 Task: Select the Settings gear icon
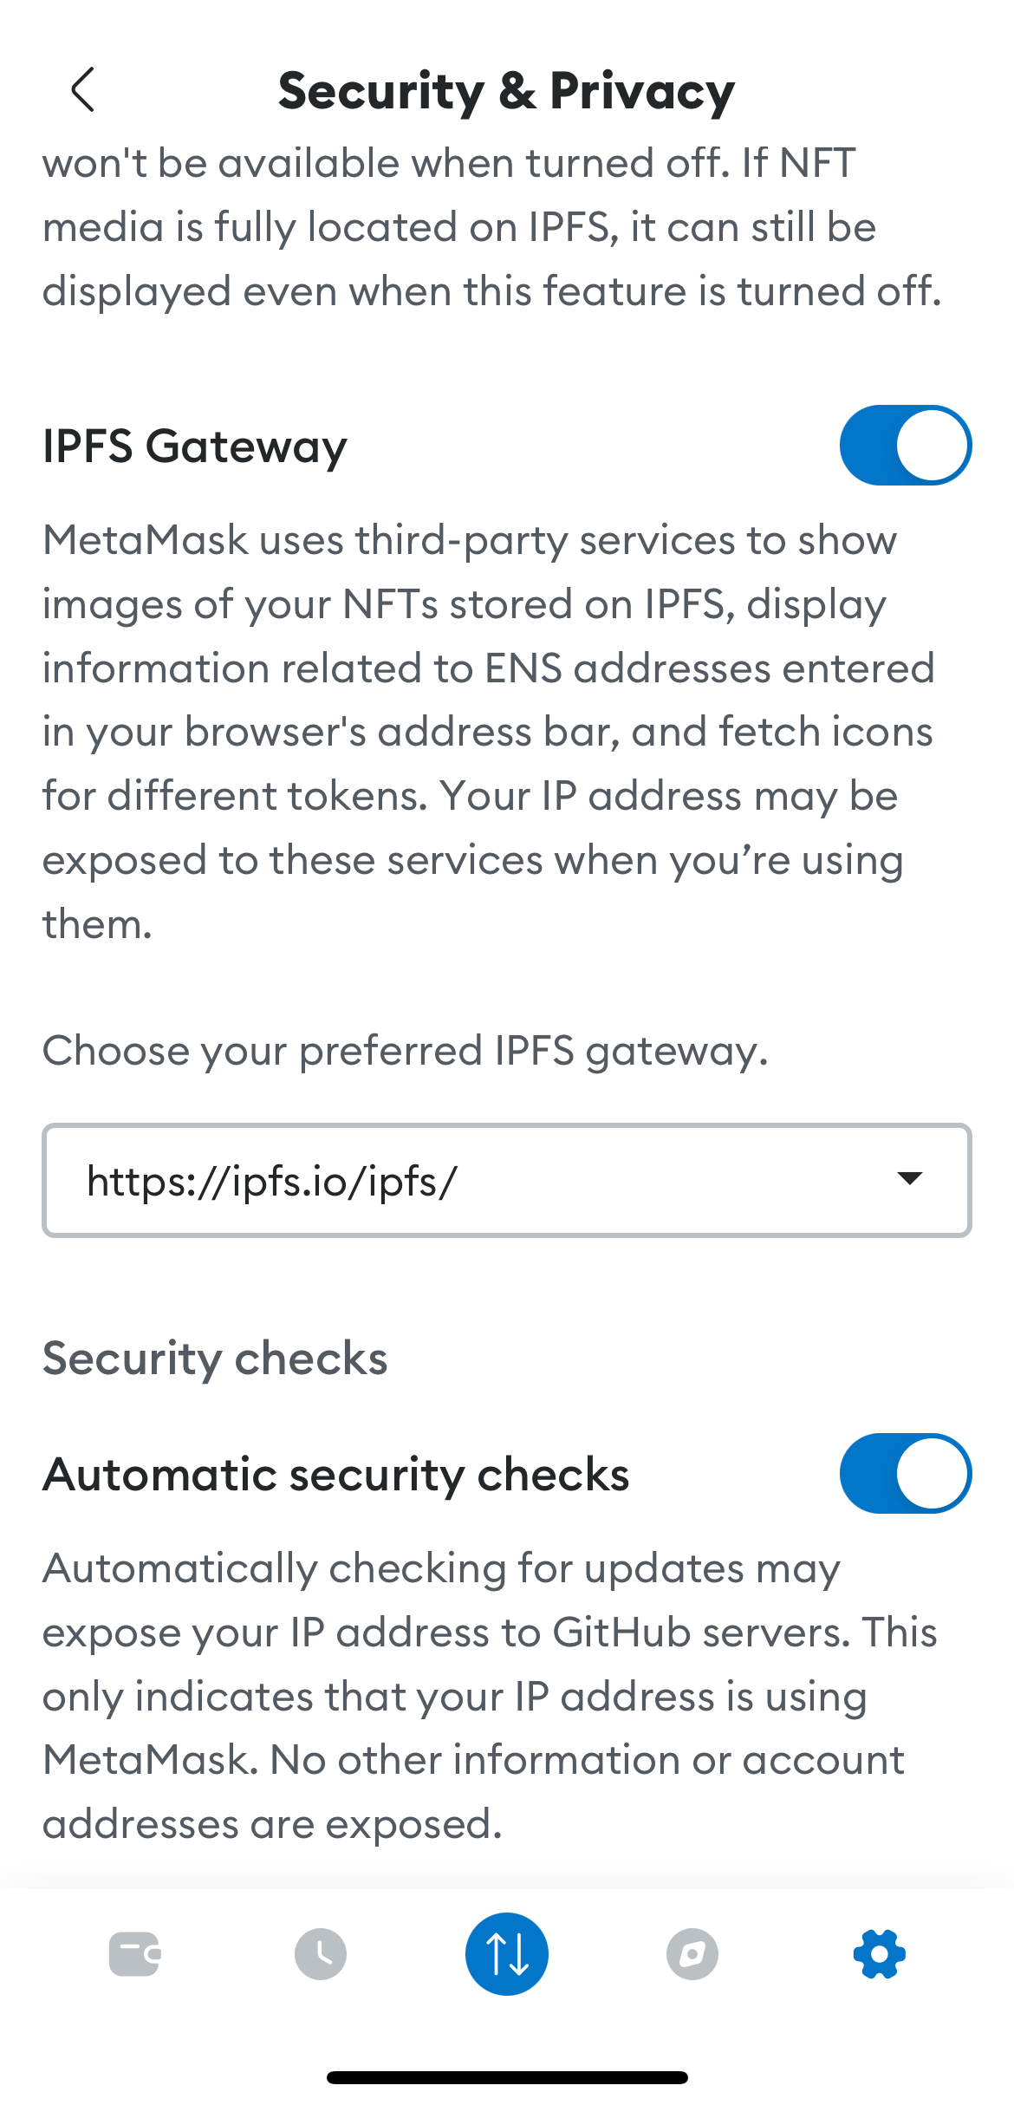pyautogui.click(x=880, y=1954)
